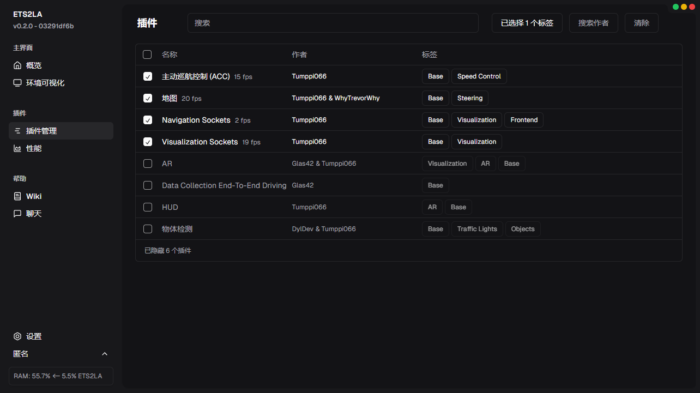Viewport: 700px width, 393px height.
Task: Click the Data Collection End-To-End Driving name
Action: 224,185
